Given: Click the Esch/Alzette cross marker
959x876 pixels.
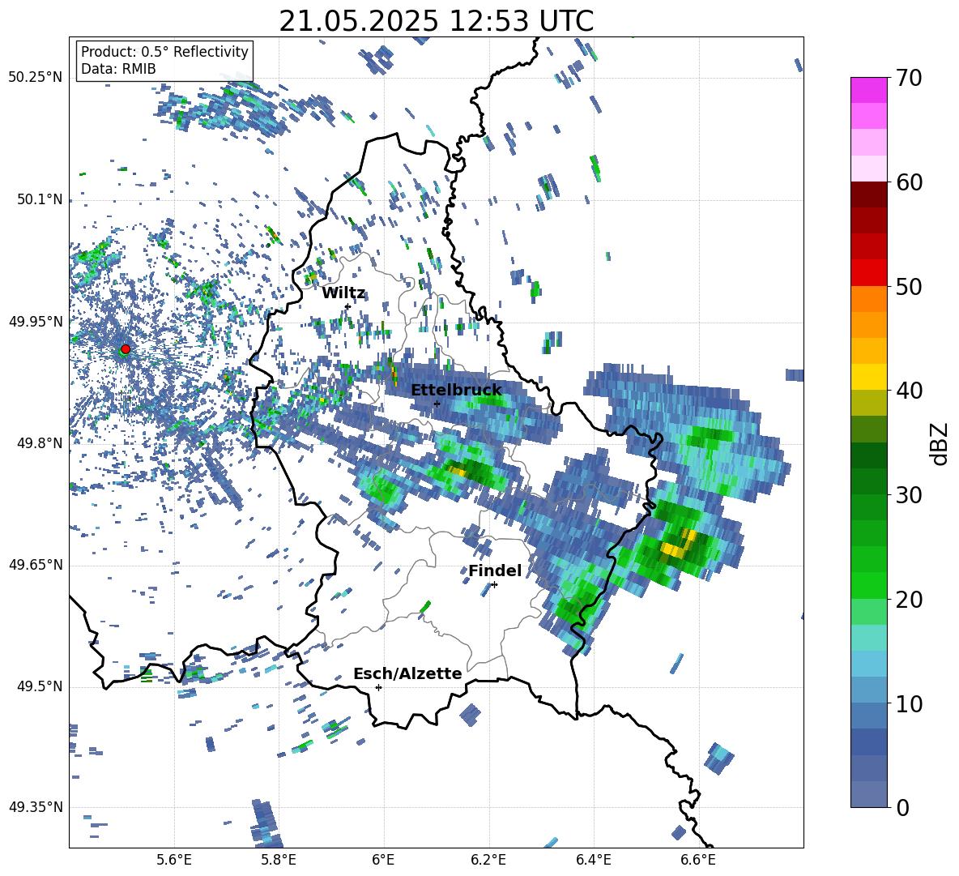Looking at the screenshot, I should [x=378, y=687].
